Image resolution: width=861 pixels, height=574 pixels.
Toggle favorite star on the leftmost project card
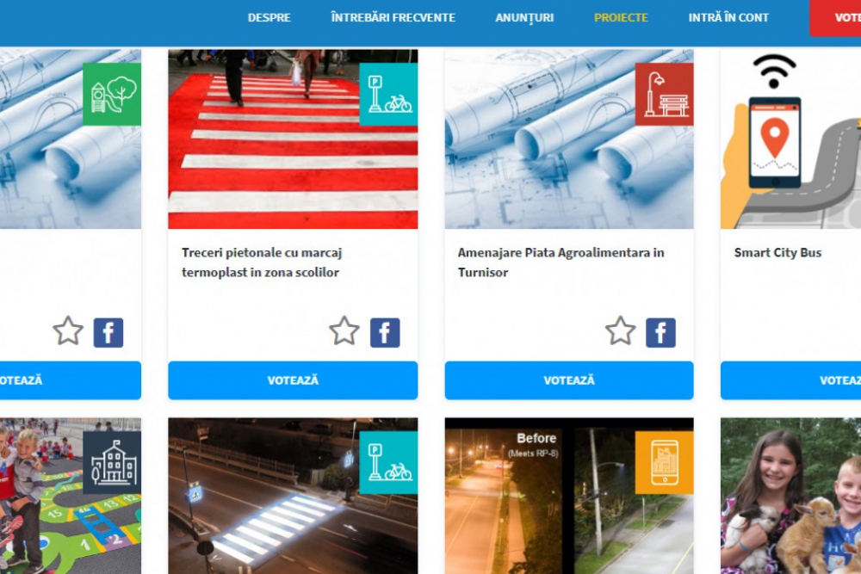coord(68,331)
